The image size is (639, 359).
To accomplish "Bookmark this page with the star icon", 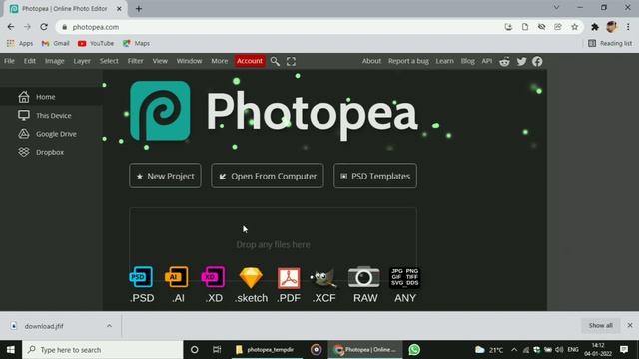I will coord(575,27).
